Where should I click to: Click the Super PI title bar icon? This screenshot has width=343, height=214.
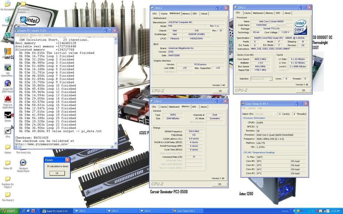pyautogui.click(x=17, y=30)
